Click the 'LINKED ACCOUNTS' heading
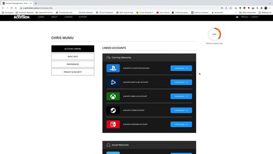Screen dimensions: 273x154 pos(114,48)
